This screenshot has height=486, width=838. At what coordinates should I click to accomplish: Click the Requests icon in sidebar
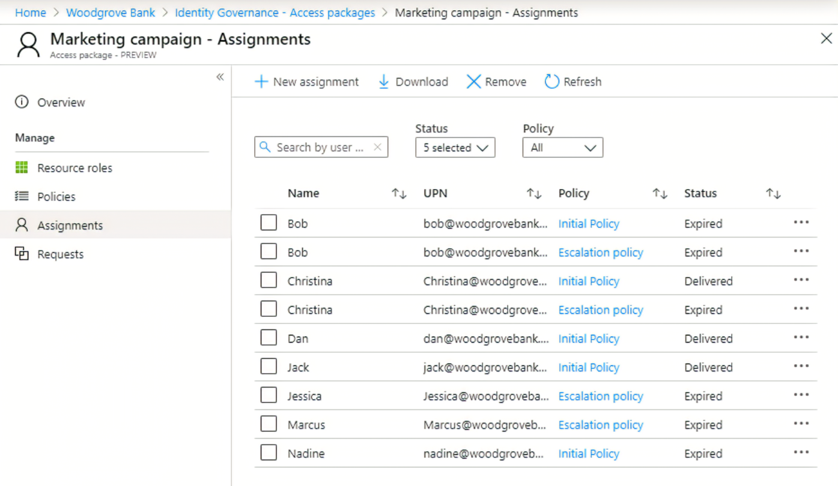click(x=22, y=254)
